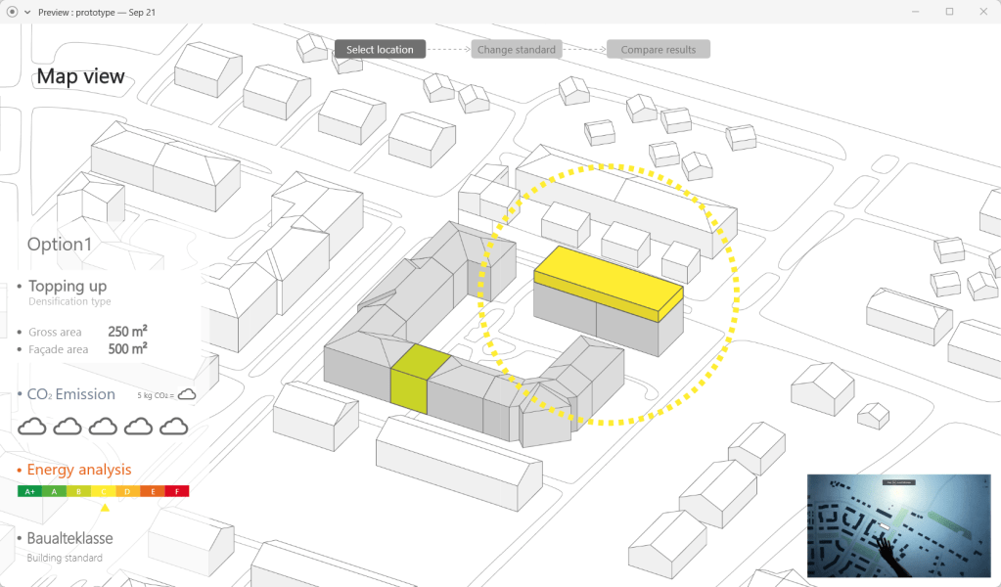Image resolution: width=1001 pixels, height=587 pixels.
Task: Open the dropdown chevron beside the record icon
Action: 27,12
